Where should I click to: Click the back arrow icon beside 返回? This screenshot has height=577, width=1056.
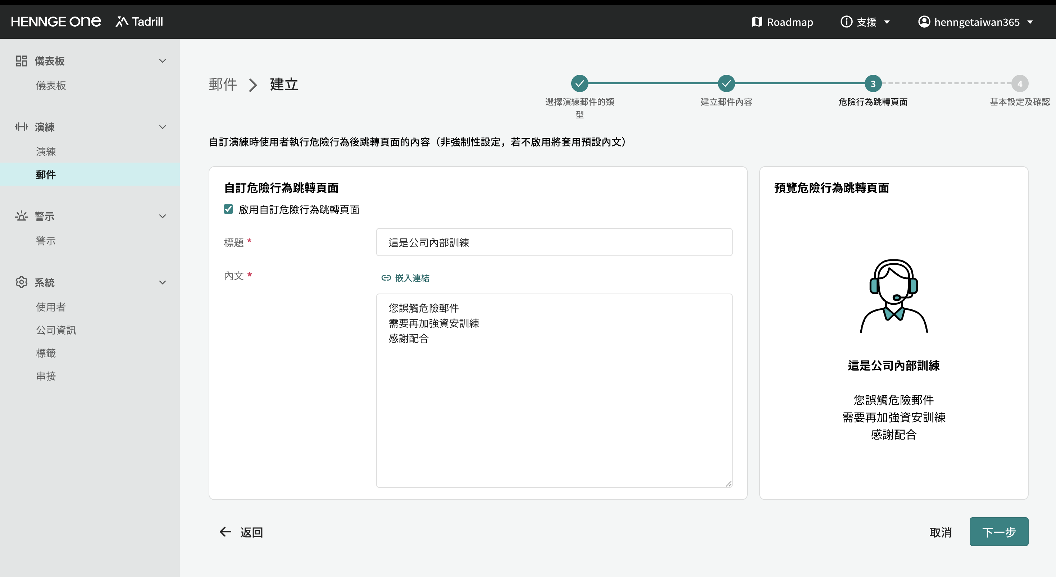pos(226,532)
